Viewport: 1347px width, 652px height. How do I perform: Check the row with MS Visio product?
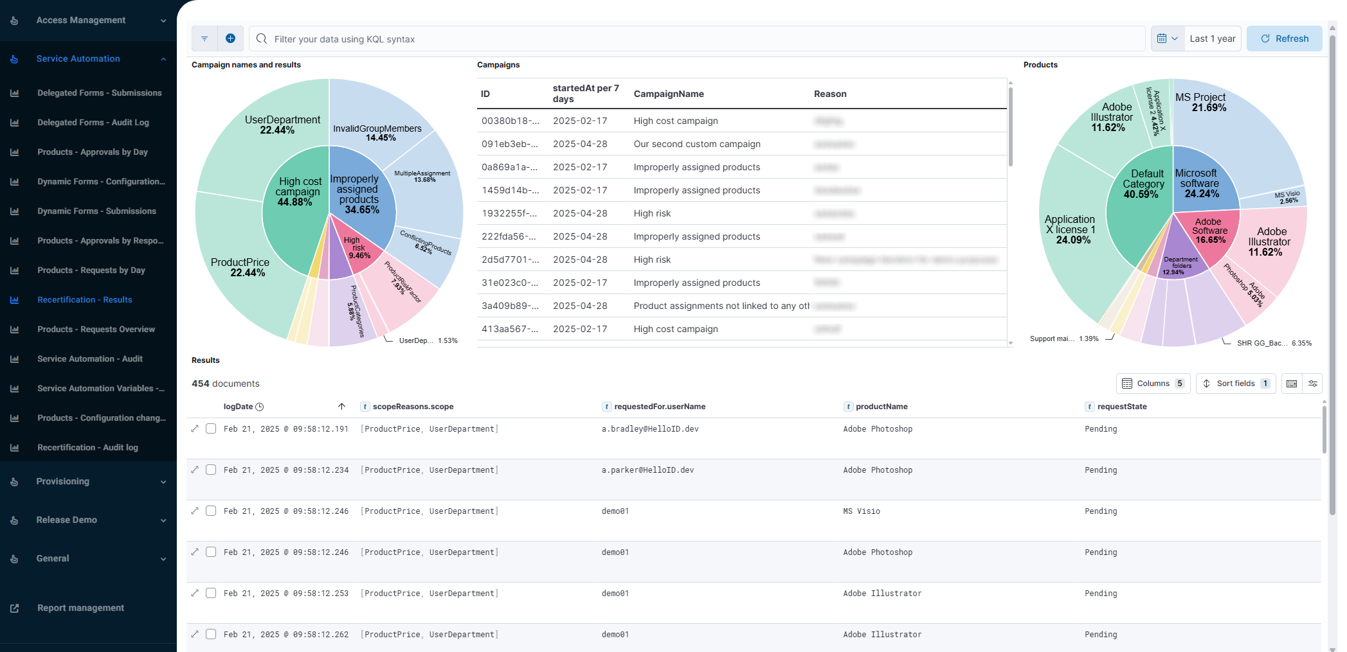click(x=211, y=511)
